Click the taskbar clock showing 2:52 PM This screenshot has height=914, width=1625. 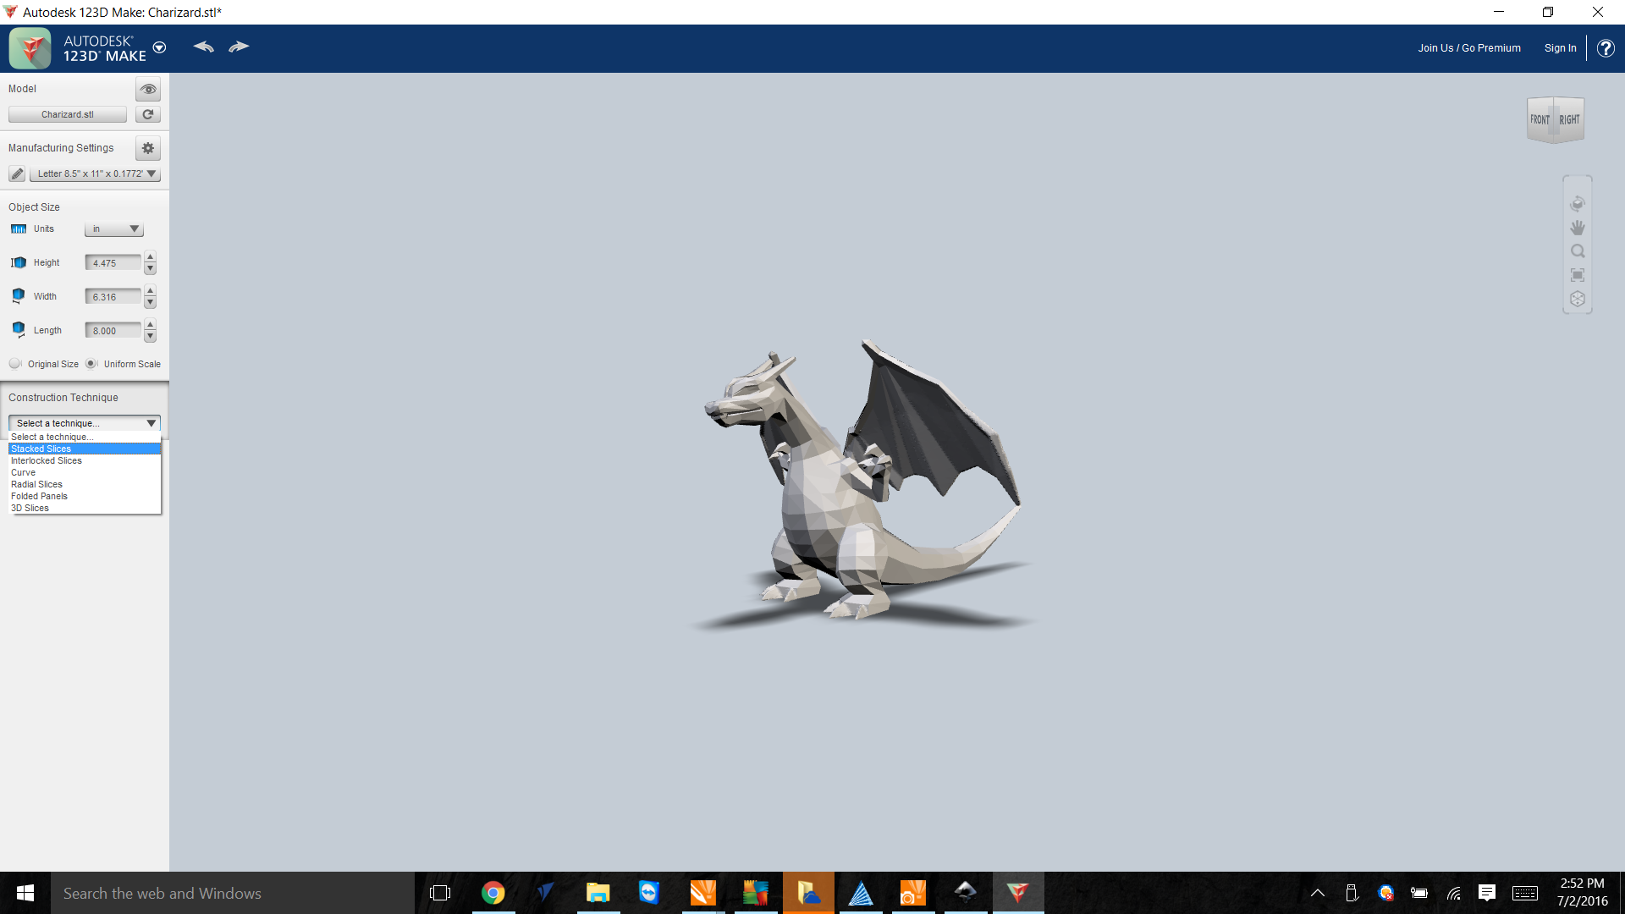pos(1582,893)
